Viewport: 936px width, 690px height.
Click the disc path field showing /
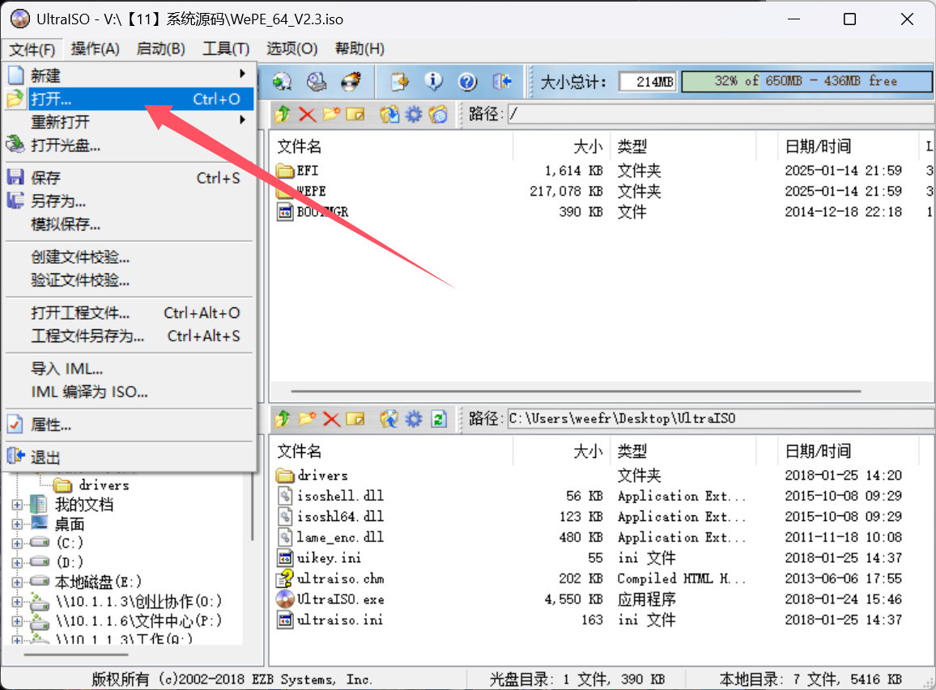tap(721, 114)
